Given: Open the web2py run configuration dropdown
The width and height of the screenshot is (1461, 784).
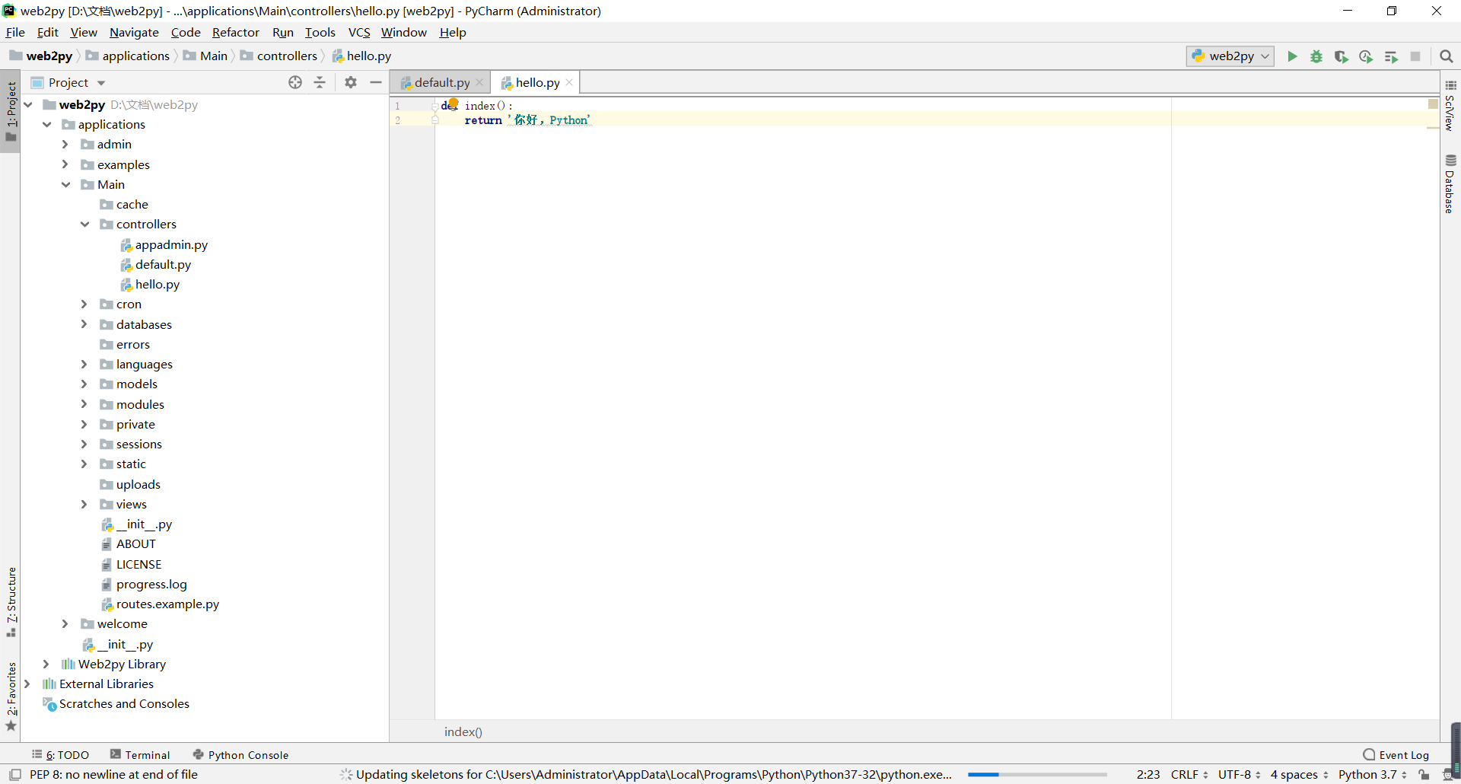Looking at the screenshot, I should click(1230, 56).
